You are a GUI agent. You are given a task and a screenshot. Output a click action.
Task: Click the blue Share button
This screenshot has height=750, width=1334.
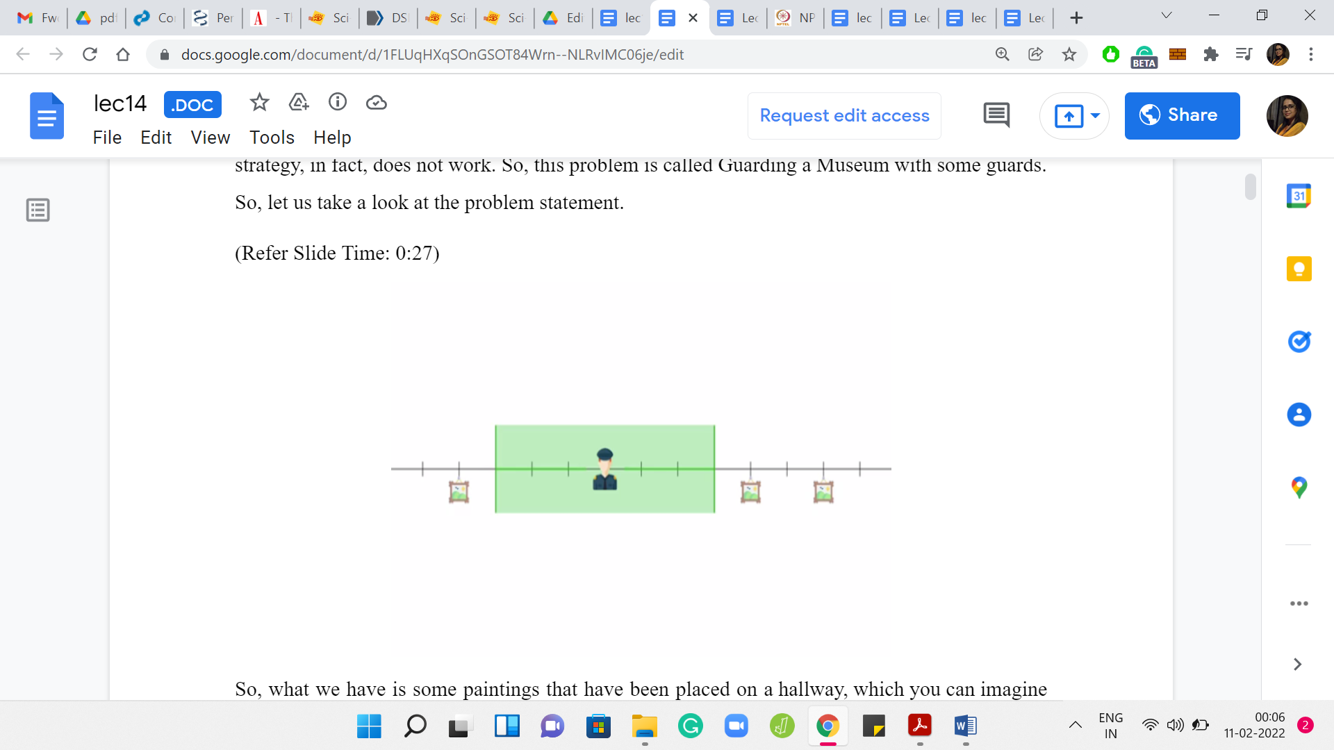(1182, 115)
